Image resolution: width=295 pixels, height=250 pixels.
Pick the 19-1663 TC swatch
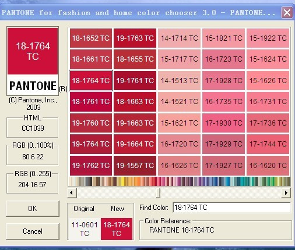(x=135, y=123)
